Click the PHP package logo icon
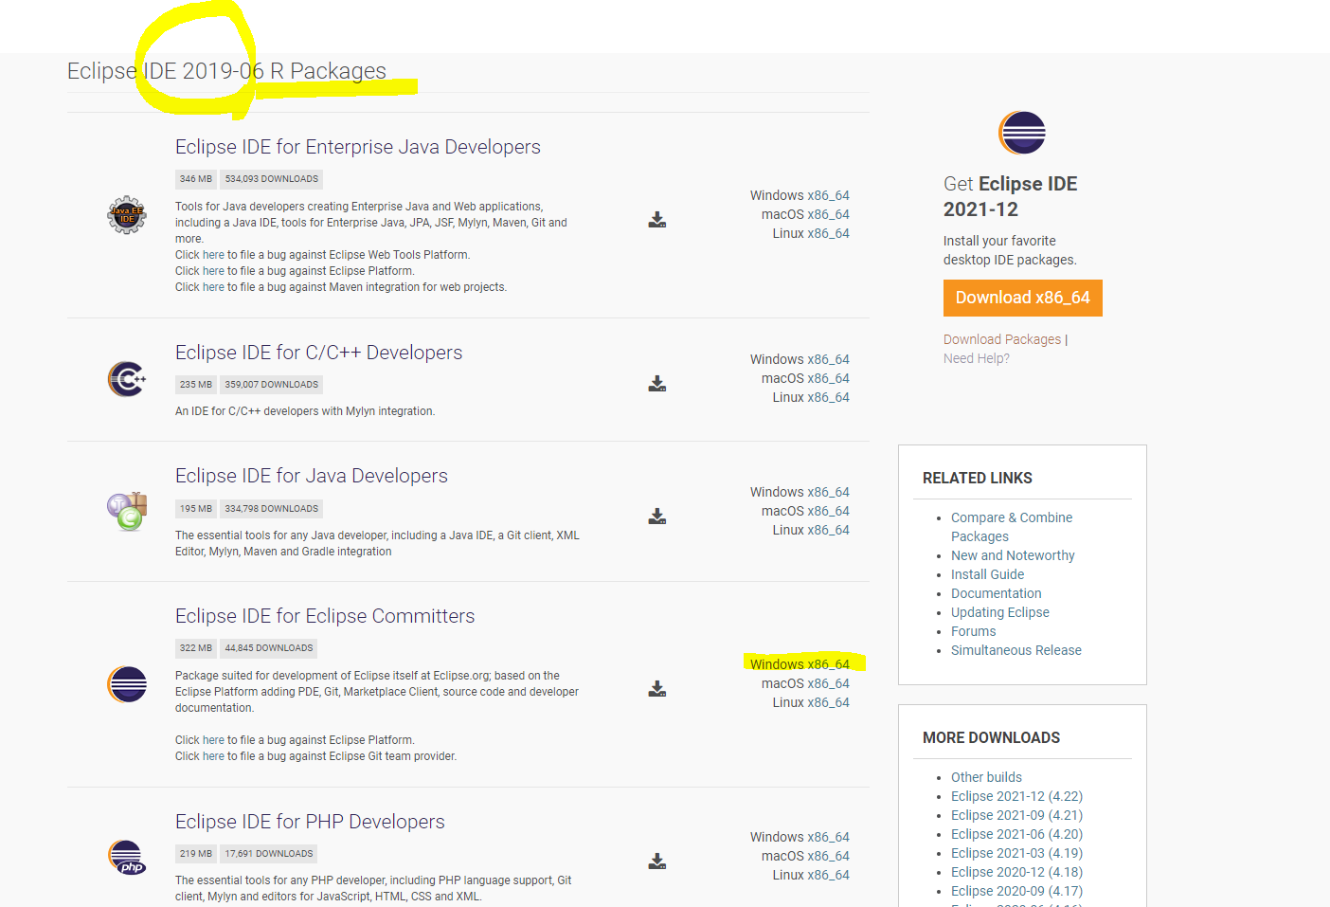This screenshot has width=1330, height=907. tap(127, 858)
